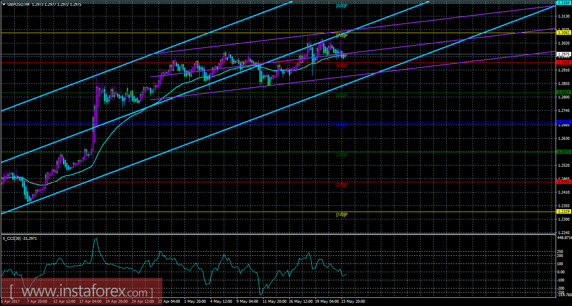Click the [1/8]P Murray level label
The image size is (572, 306).
point(342,214)
